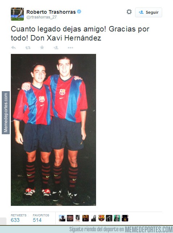Click the follow-person icon in tweet actions
Viewport: 173px width, 233px height.
56,47
